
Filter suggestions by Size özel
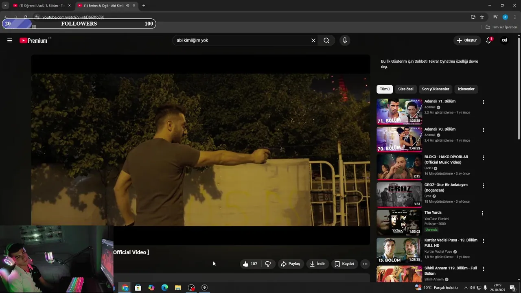coord(406,89)
